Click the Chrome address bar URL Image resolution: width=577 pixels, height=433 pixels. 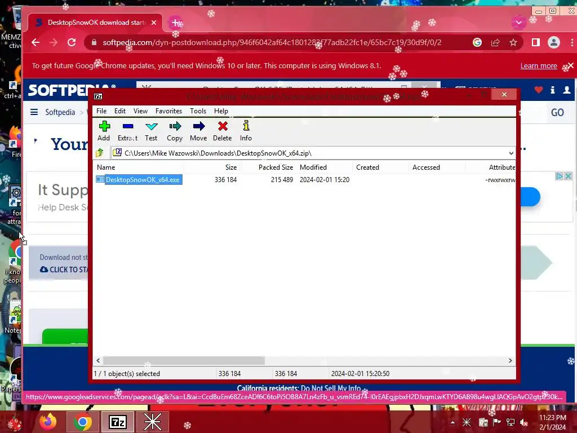(x=272, y=42)
